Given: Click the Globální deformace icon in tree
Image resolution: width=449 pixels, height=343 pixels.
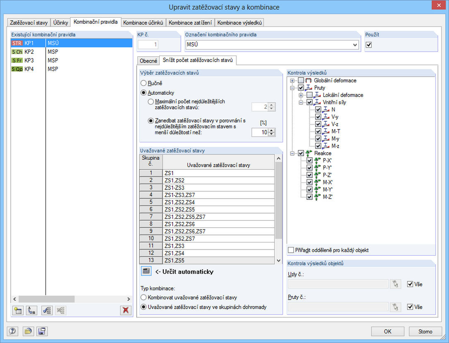Looking at the screenshot, I should coord(308,80).
